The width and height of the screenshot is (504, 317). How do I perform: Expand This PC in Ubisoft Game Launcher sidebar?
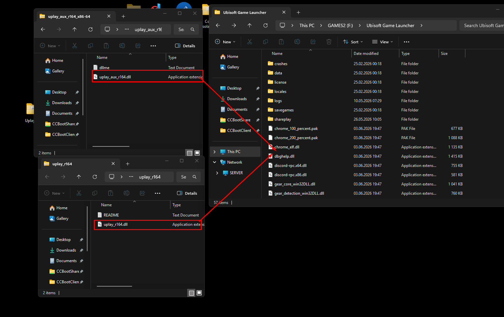click(215, 152)
